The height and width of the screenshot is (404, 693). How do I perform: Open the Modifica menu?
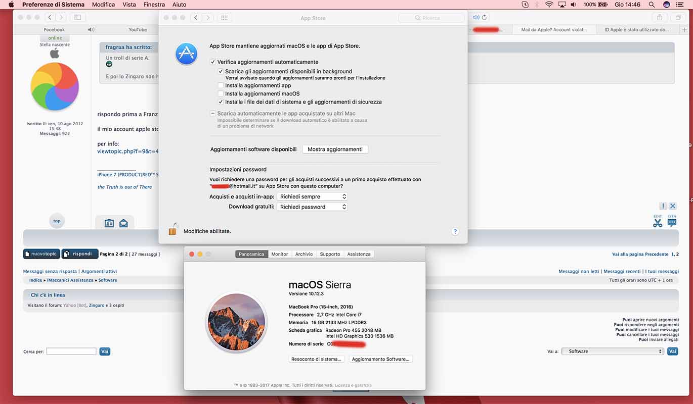coord(103,5)
